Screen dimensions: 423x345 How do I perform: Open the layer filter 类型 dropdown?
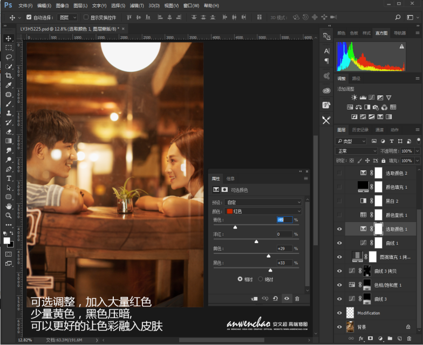(x=351, y=141)
